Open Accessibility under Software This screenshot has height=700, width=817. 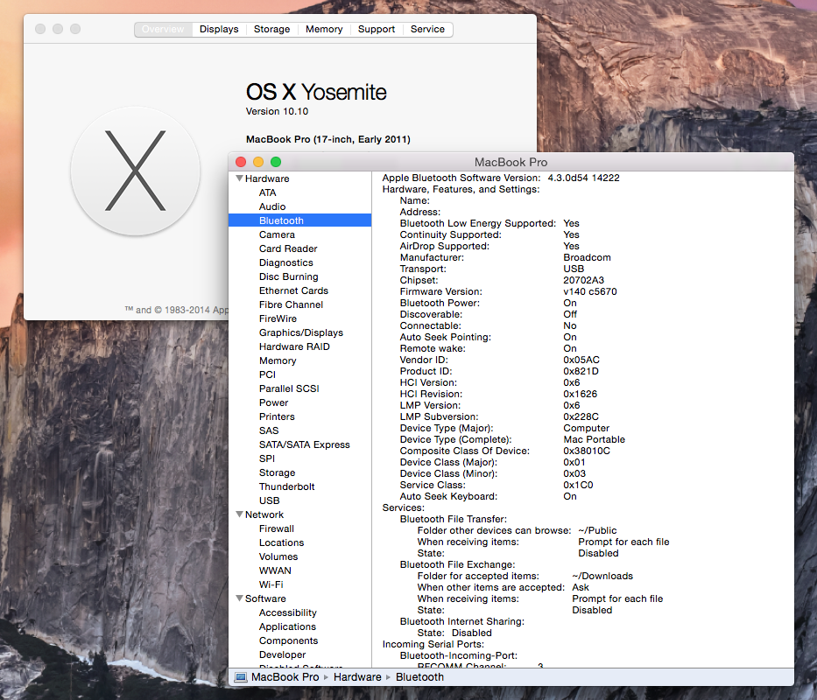click(x=287, y=613)
